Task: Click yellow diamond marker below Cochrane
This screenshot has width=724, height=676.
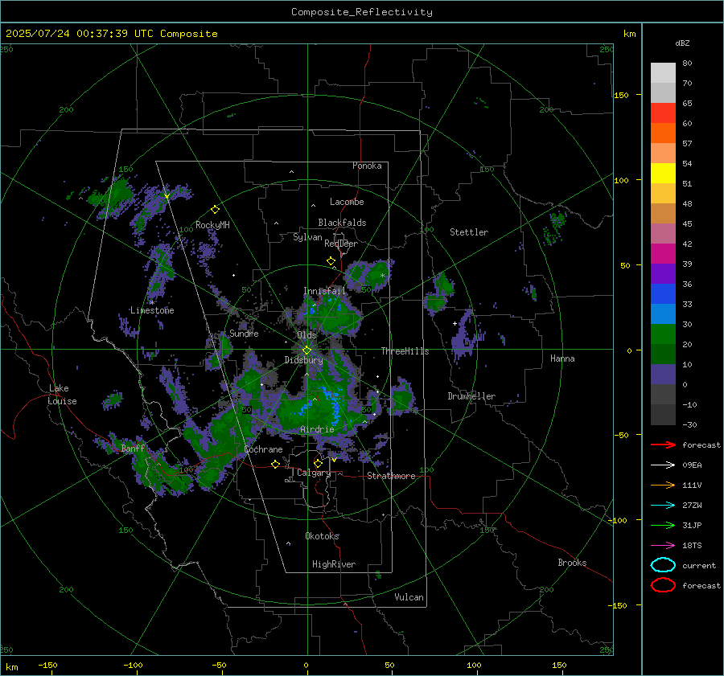Action: pyautogui.click(x=275, y=464)
